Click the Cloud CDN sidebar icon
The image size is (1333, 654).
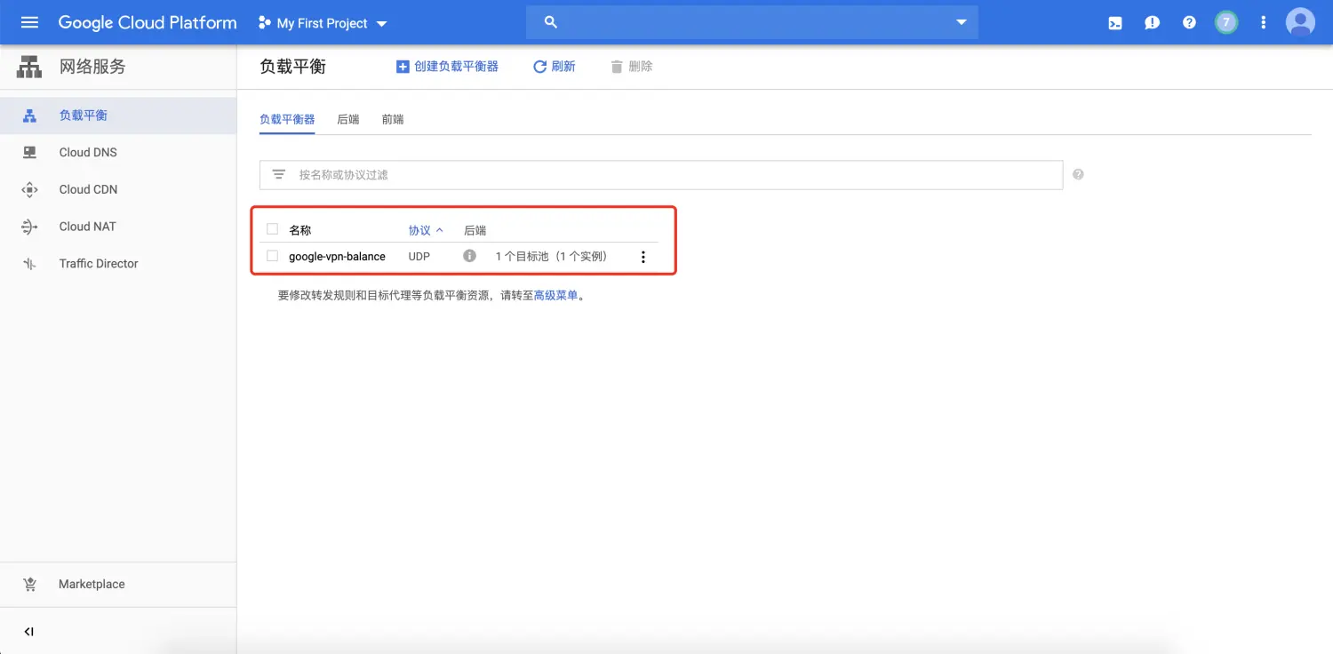pos(29,189)
